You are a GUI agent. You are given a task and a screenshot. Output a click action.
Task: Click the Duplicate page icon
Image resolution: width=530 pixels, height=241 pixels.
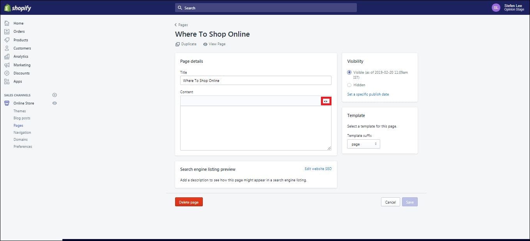(178, 44)
